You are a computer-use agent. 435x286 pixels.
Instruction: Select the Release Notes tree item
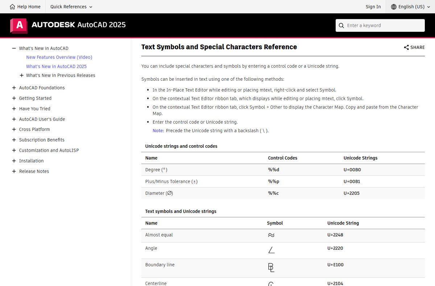pos(34,171)
